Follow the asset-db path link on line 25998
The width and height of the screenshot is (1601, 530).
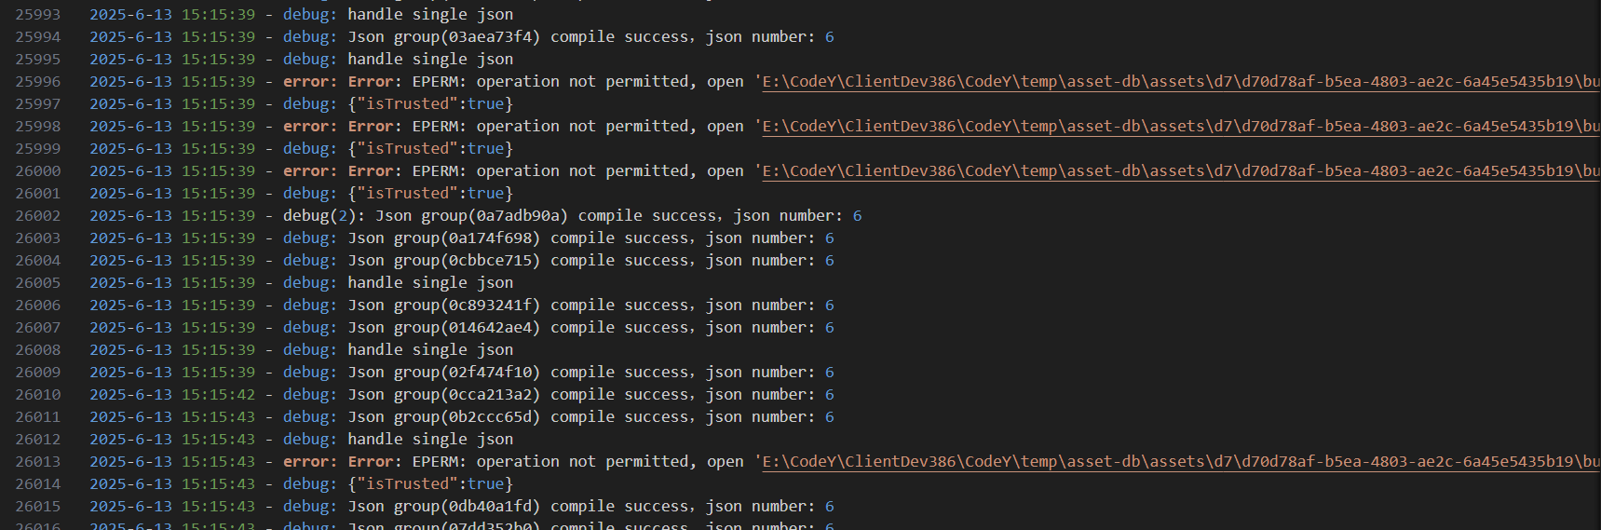(x=1179, y=127)
